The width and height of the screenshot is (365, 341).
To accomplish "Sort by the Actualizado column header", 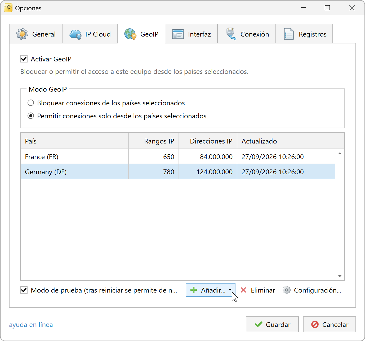I will [291, 141].
